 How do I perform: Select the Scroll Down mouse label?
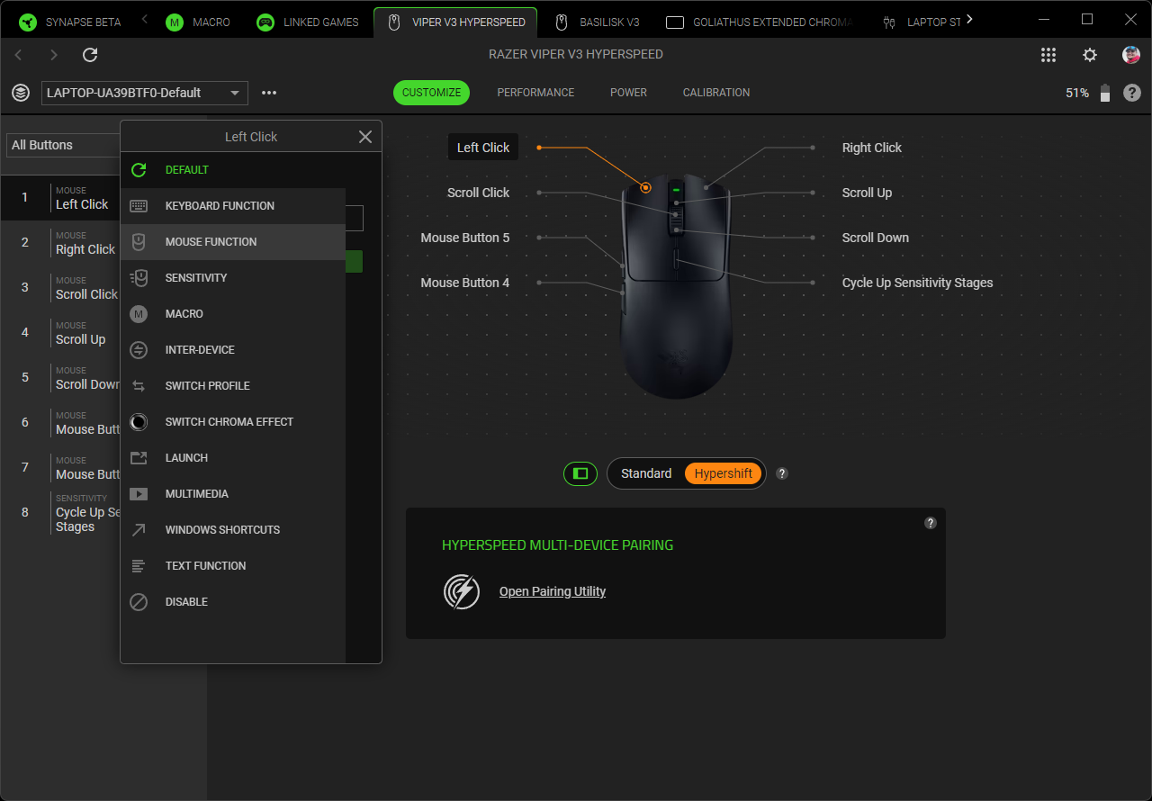(876, 238)
